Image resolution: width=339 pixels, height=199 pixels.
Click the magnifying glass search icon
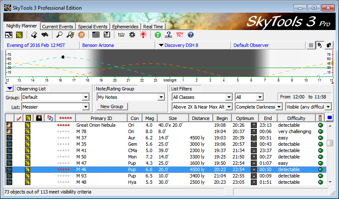[x=60, y=35]
